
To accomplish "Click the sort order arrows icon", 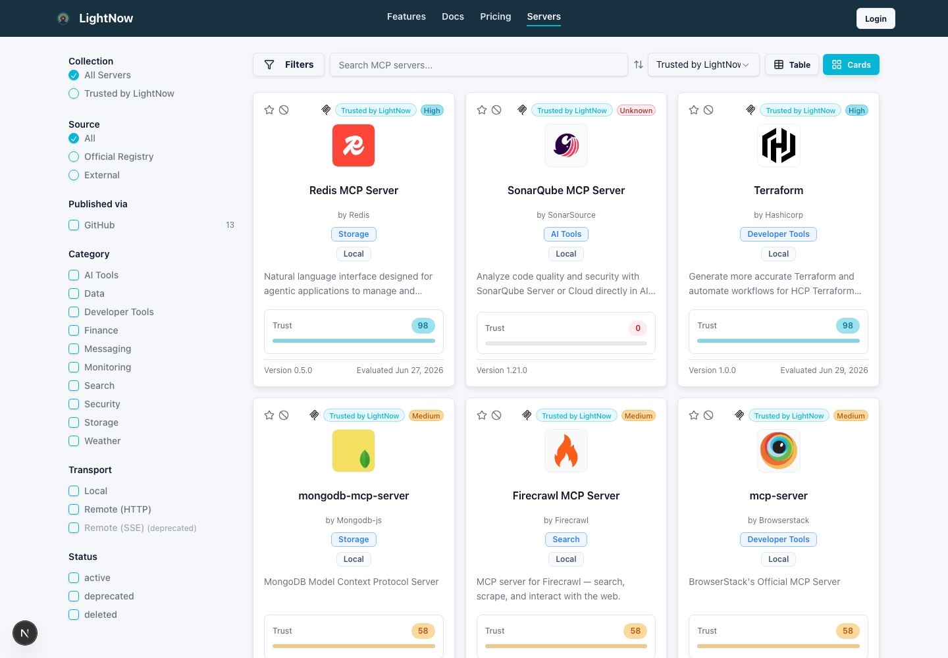I will 639,64.
